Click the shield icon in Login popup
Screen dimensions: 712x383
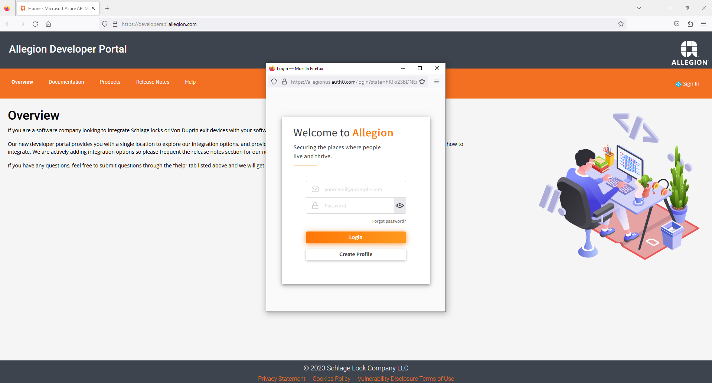274,82
